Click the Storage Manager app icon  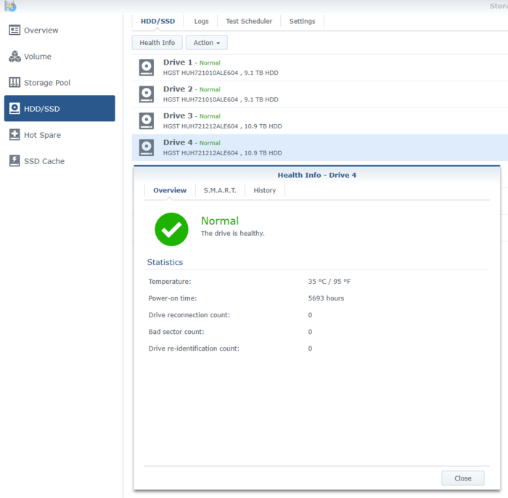(9, 6)
